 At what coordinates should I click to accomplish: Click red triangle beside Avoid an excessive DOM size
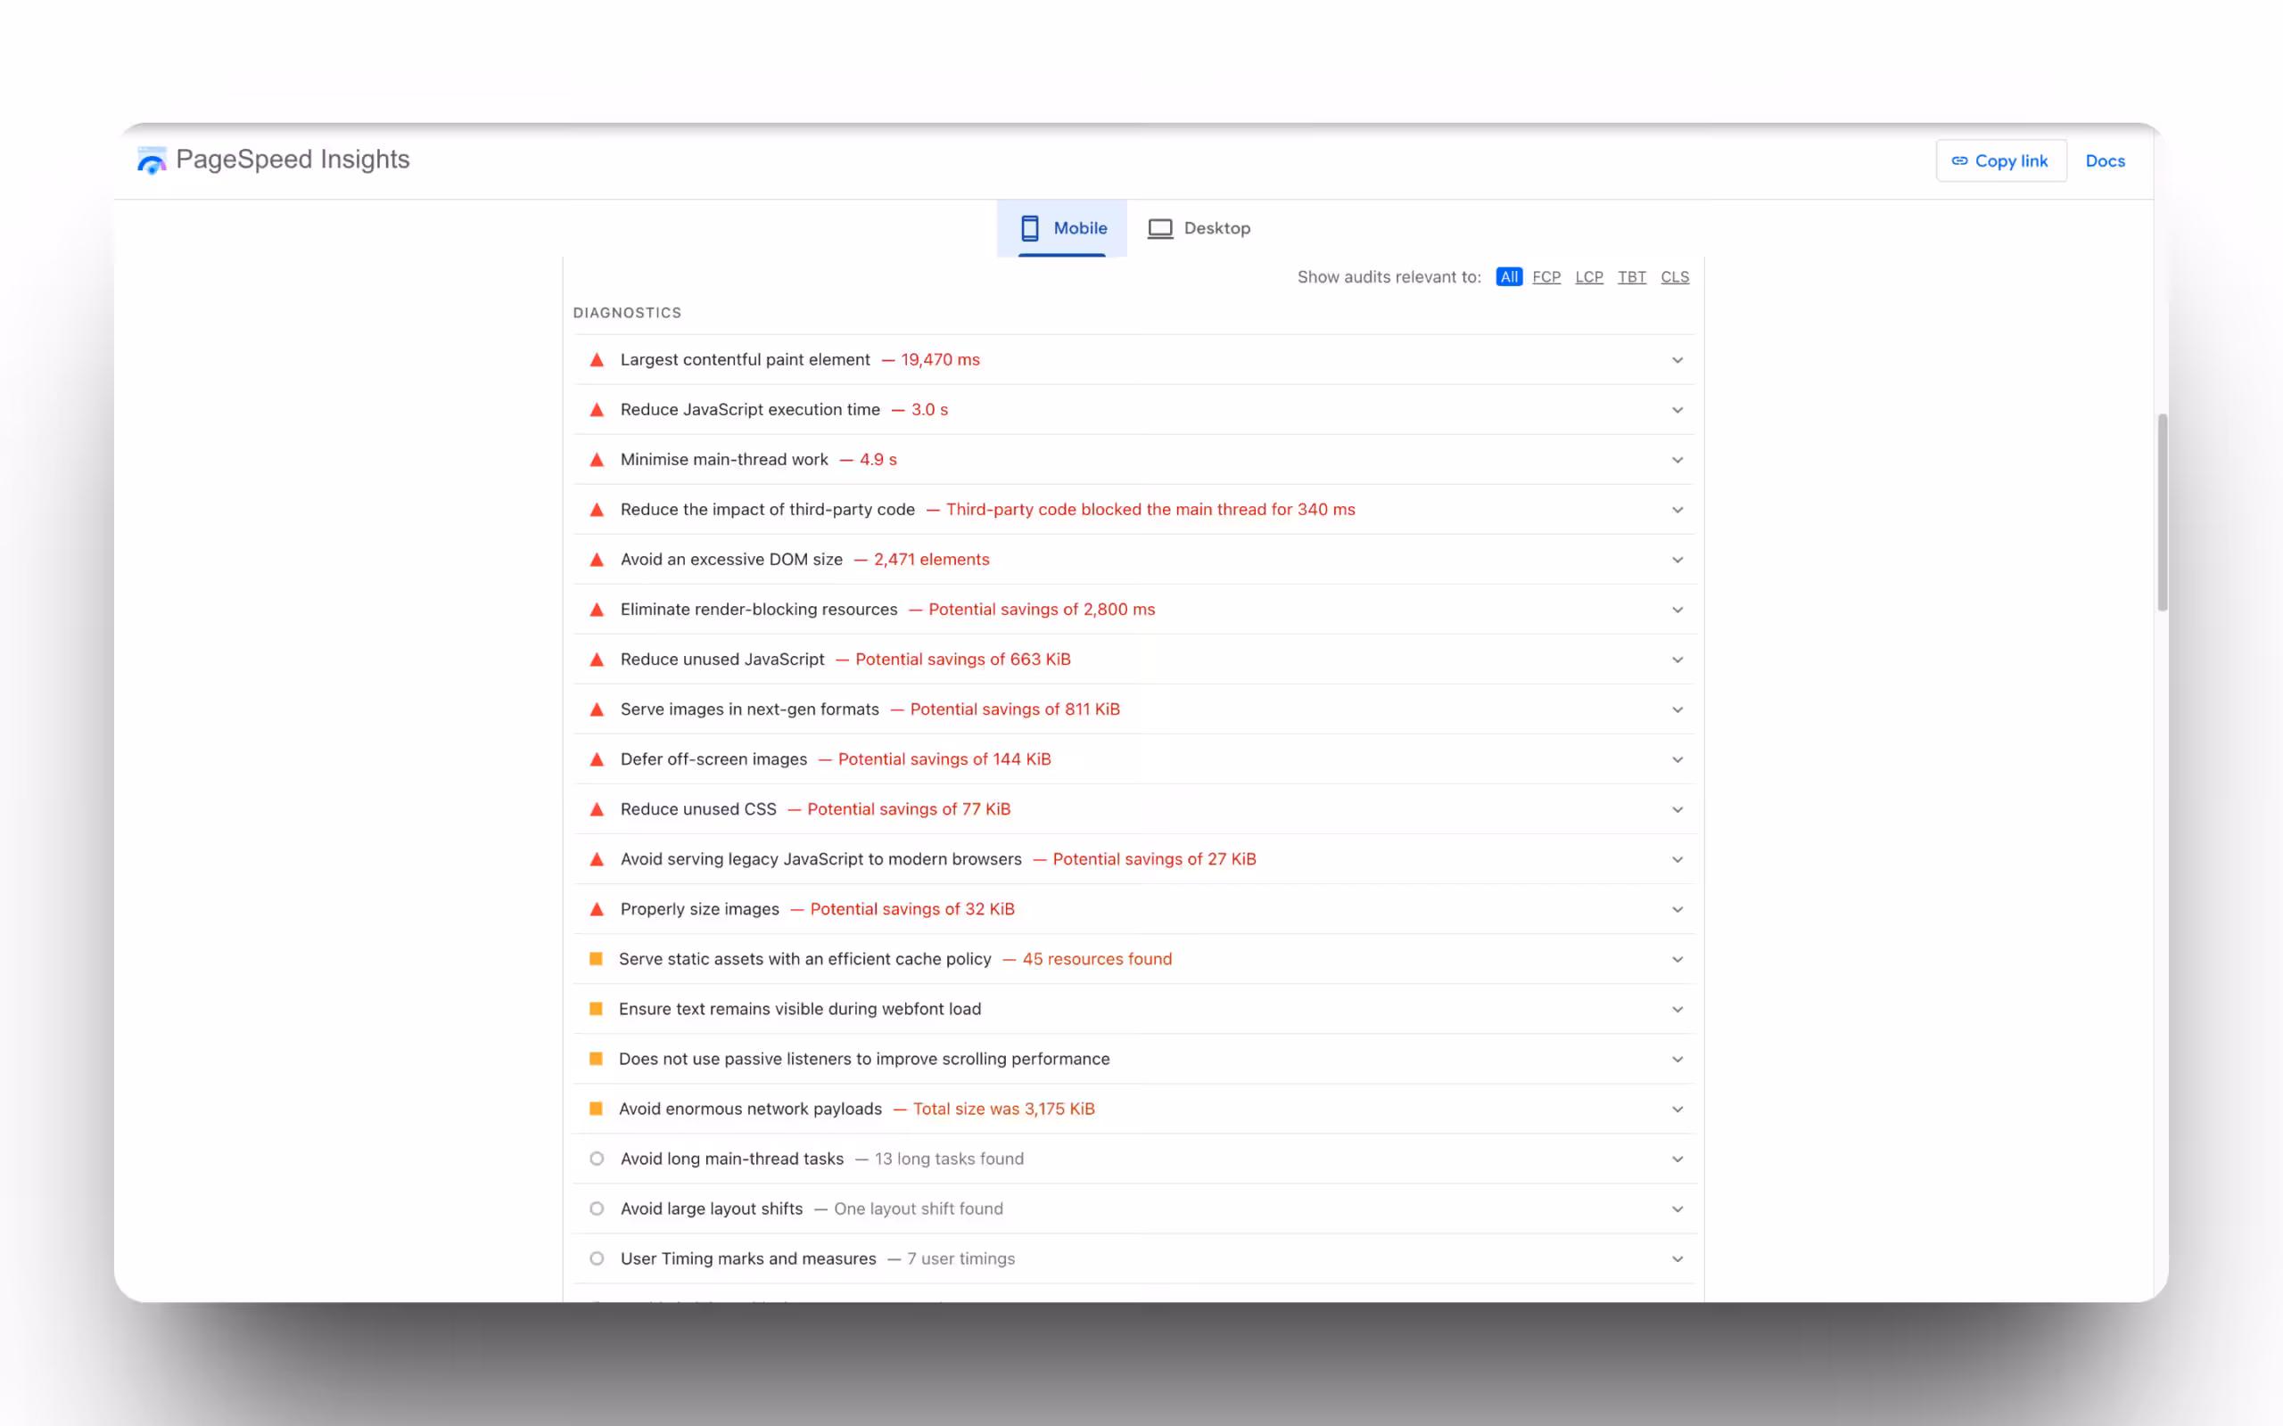[597, 561]
